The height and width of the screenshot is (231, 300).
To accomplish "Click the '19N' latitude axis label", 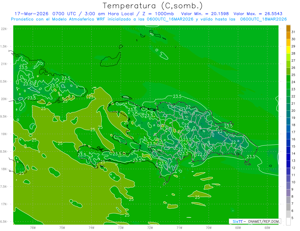I will tap(4, 134).
